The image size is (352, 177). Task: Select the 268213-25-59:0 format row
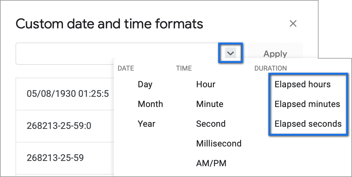(x=65, y=126)
